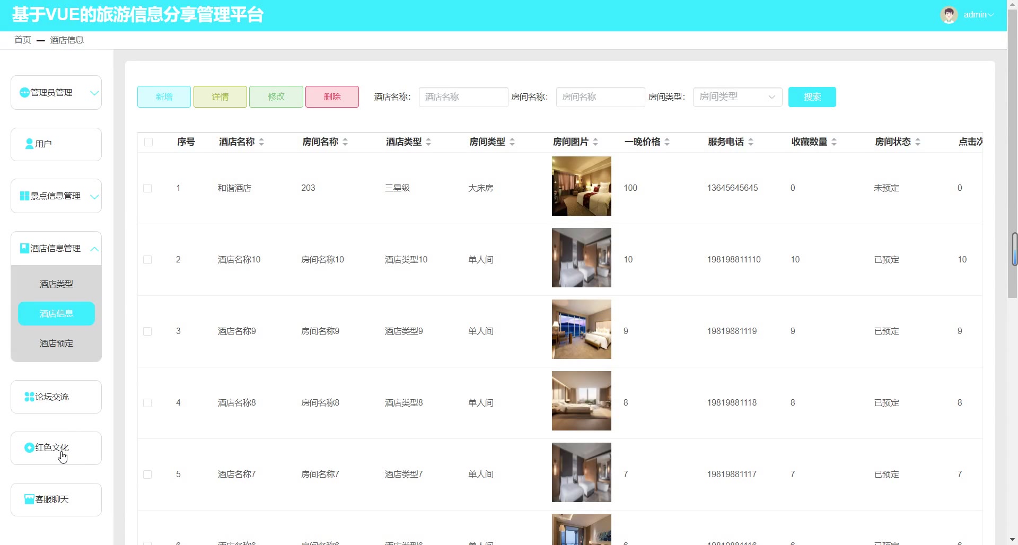1018x545 pixels.
Task: Focus the 房间名称 search field
Action: coord(601,97)
